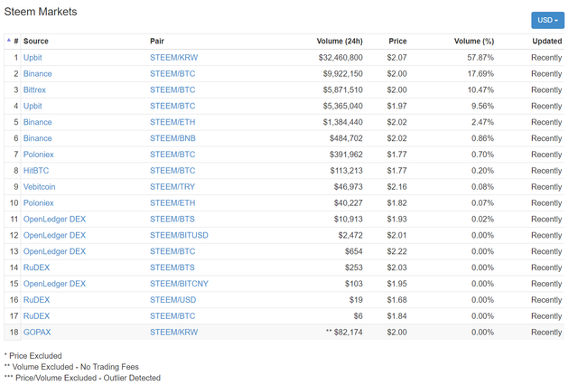Select the 57.87% volume share cell
Screen dimensions: 578x385
480,58
